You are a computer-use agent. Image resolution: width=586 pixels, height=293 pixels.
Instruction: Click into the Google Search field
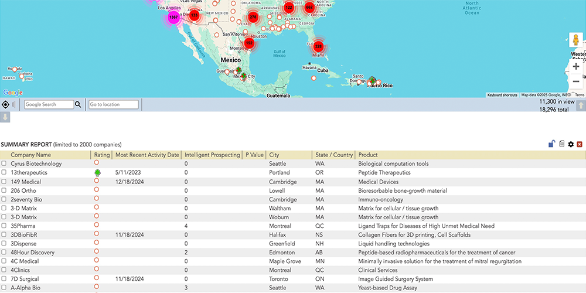(49, 105)
